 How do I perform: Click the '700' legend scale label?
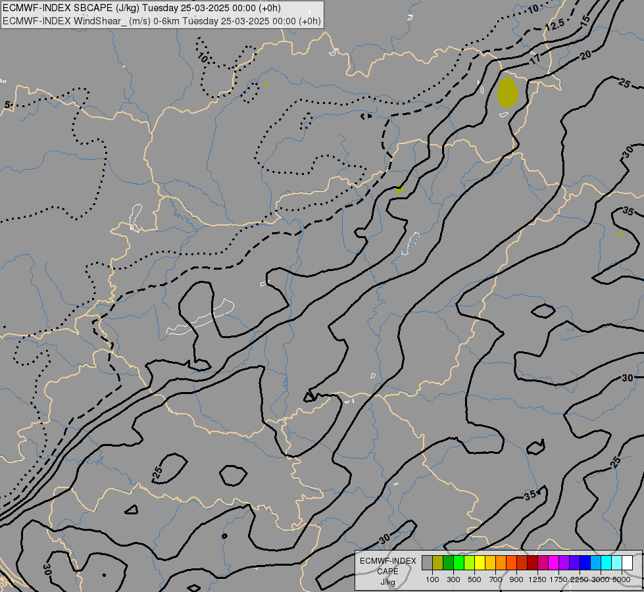point(496,580)
